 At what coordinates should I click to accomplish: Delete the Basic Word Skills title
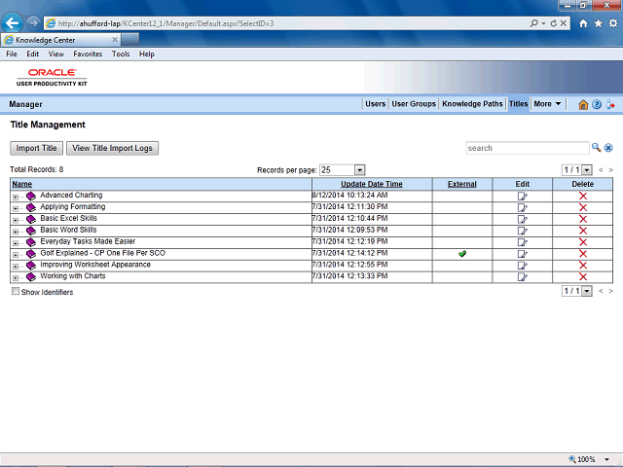pos(583,231)
